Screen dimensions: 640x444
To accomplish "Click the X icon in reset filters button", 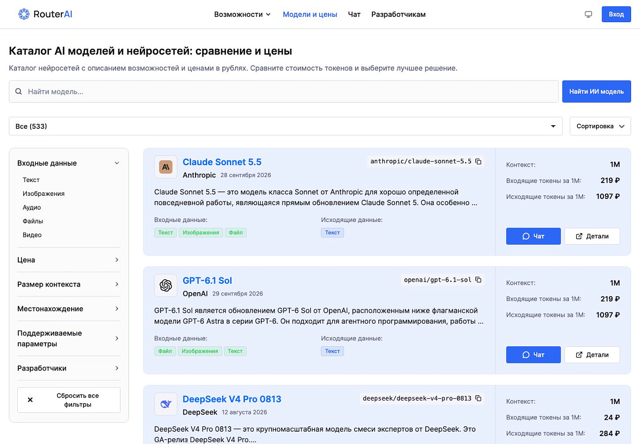I will 30,400.
